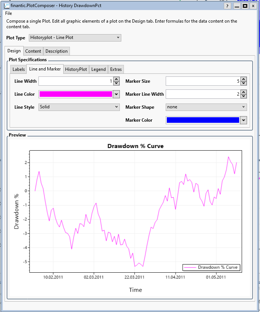Show the Legend sub-tab
This screenshot has width=260, height=312.
tap(98, 69)
